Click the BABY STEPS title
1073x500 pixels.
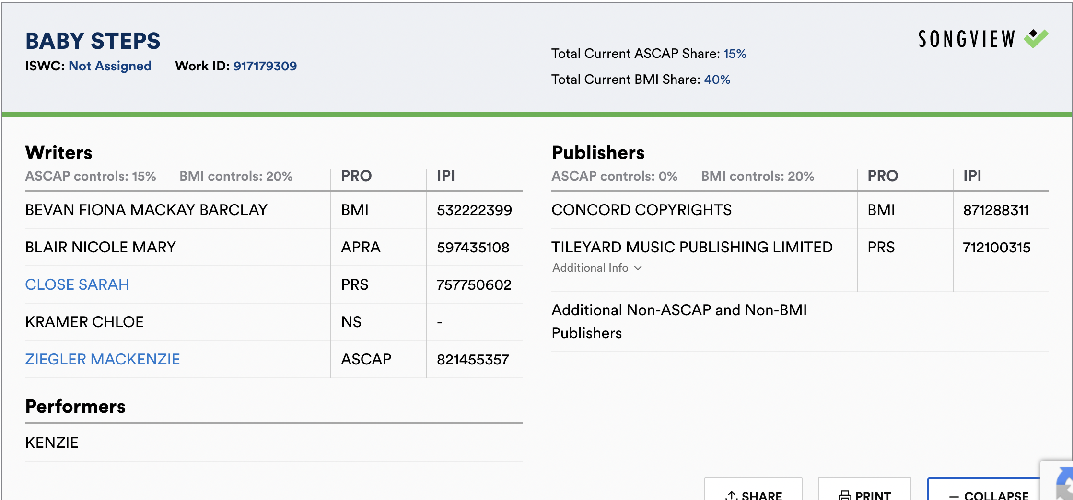pyautogui.click(x=93, y=41)
